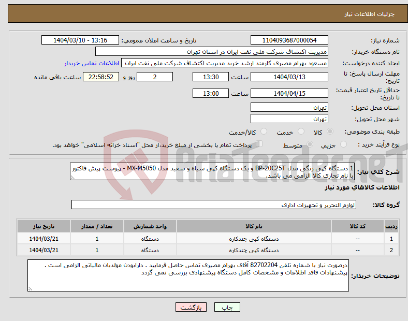
Task: Click the تعداد / مقدار column header
Action: [x=97, y=226]
